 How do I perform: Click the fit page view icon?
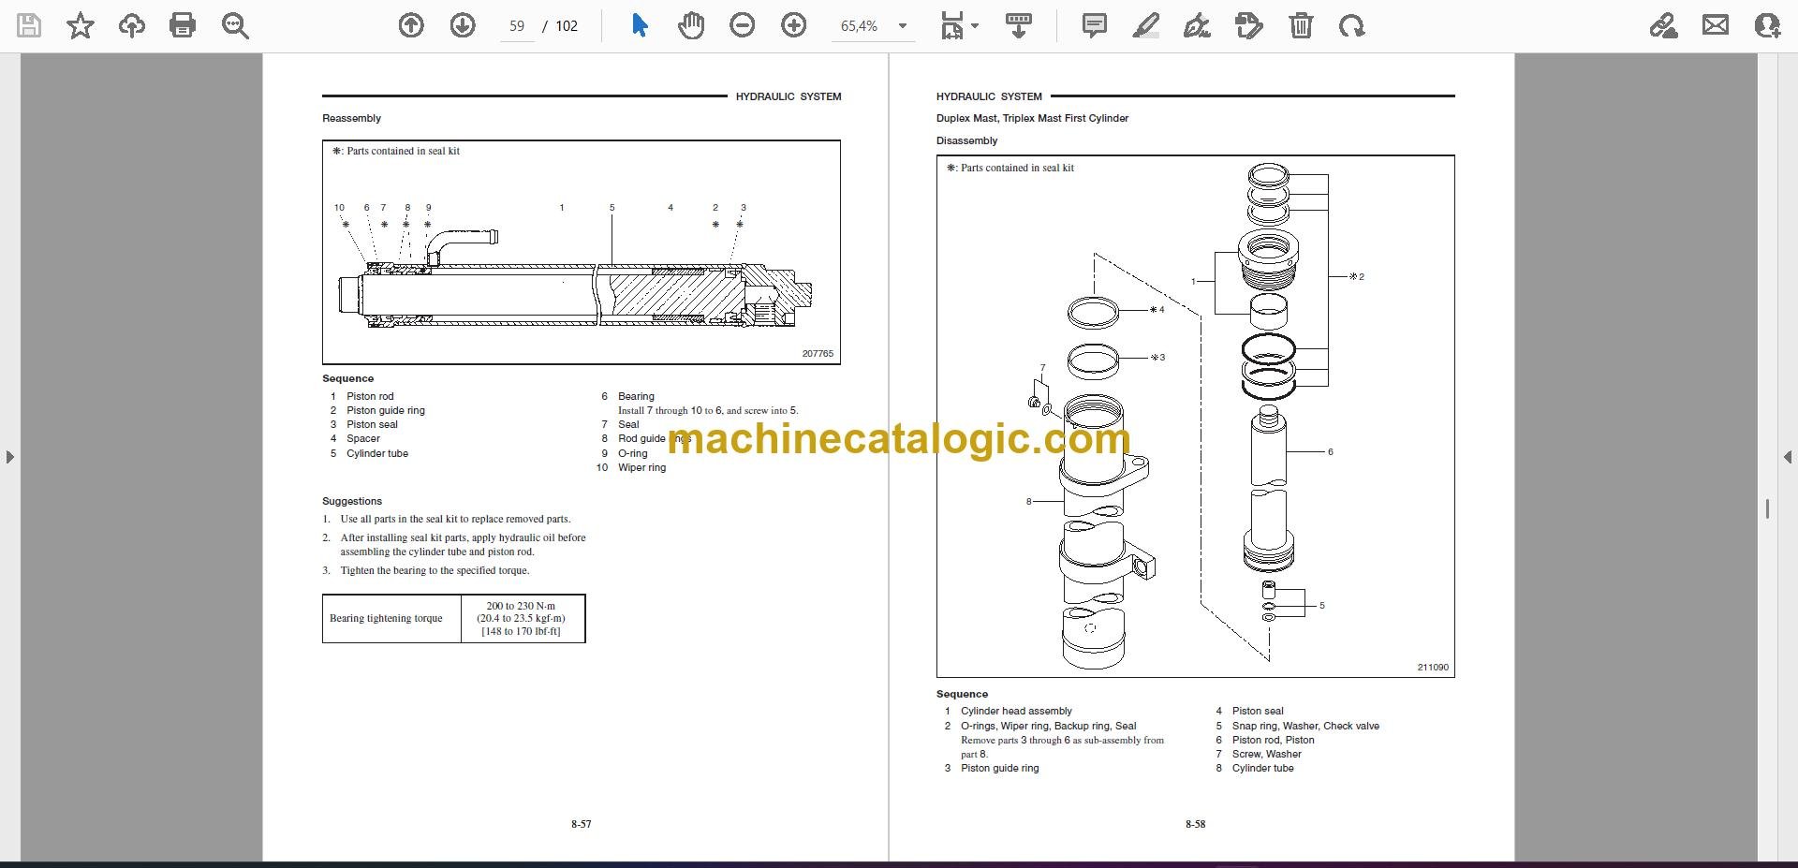coord(951,25)
